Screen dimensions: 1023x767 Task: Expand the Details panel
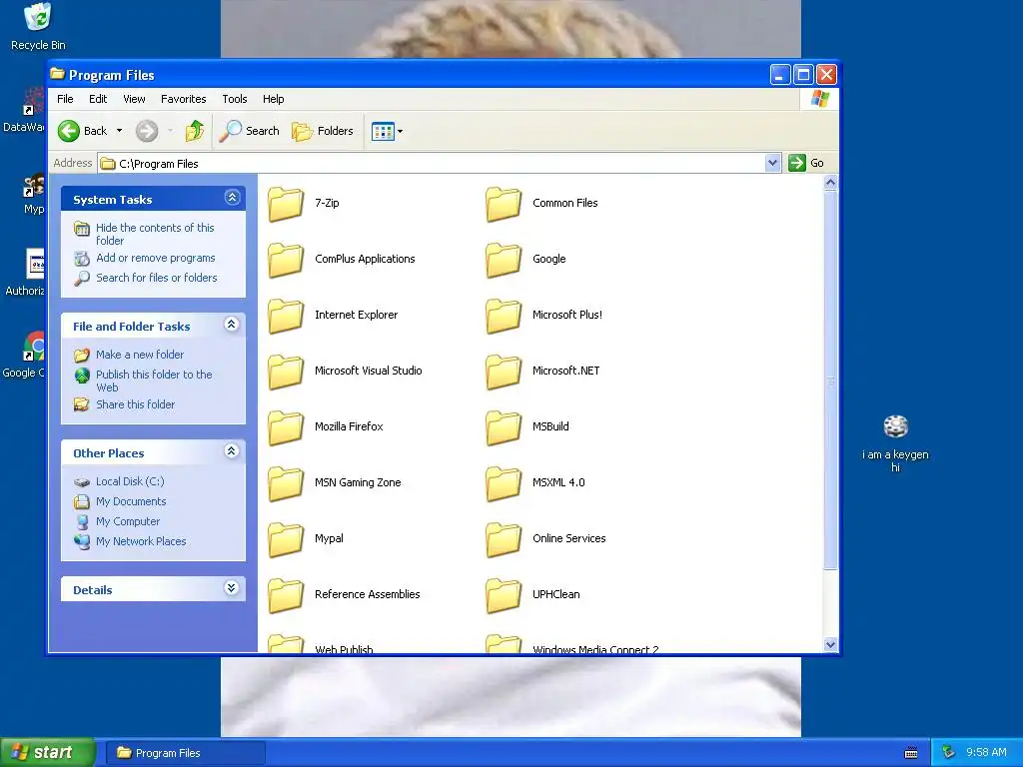point(232,588)
